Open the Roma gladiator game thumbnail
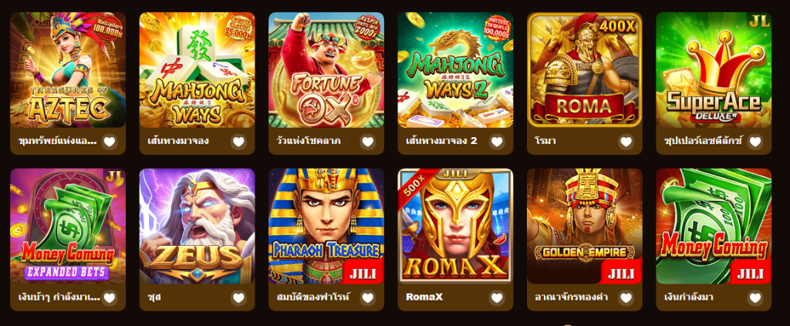Screen dimensions: 790x326 585,70
